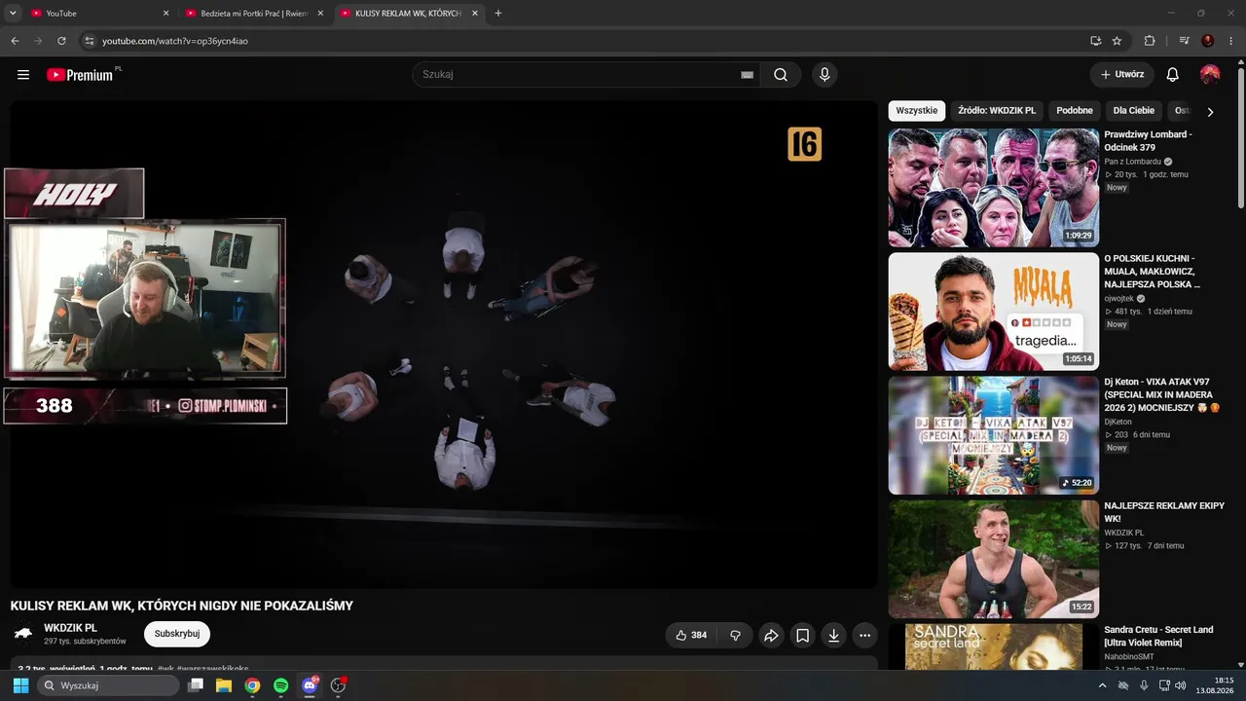The image size is (1246, 701).
Task: Open Prawdziwy Lombard Odcinek 379 thumbnail
Action: pos(994,188)
